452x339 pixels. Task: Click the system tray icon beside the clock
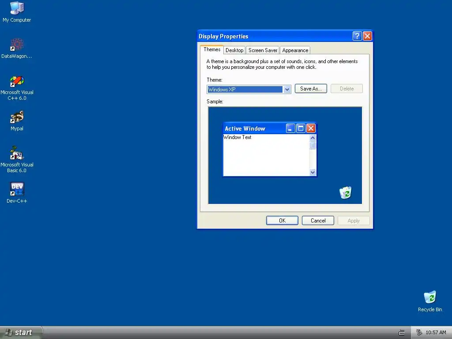(x=419, y=332)
